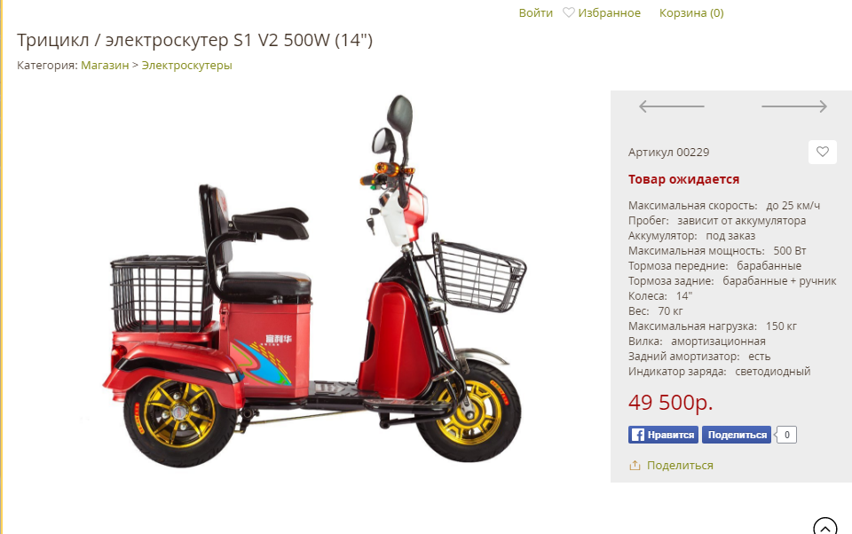The image size is (852, 534).
Task: Click the Артикул 00229 label
Action: (x=668, y=152)
